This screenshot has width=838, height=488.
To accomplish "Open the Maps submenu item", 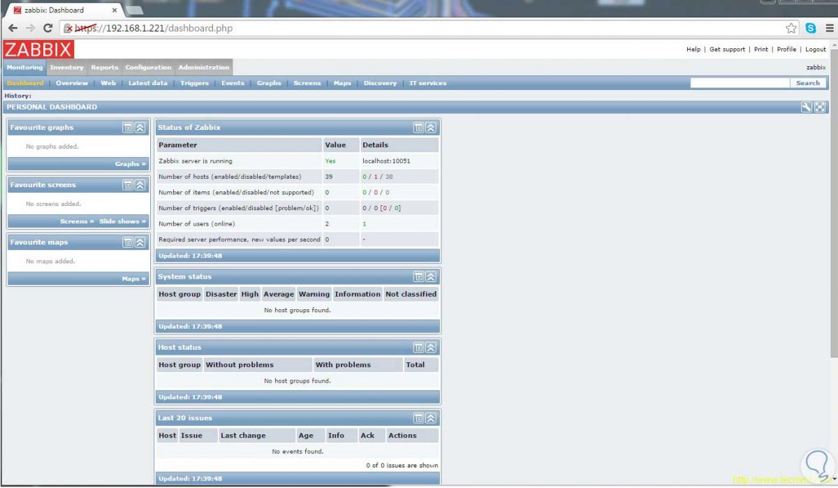I will point(342,83).
